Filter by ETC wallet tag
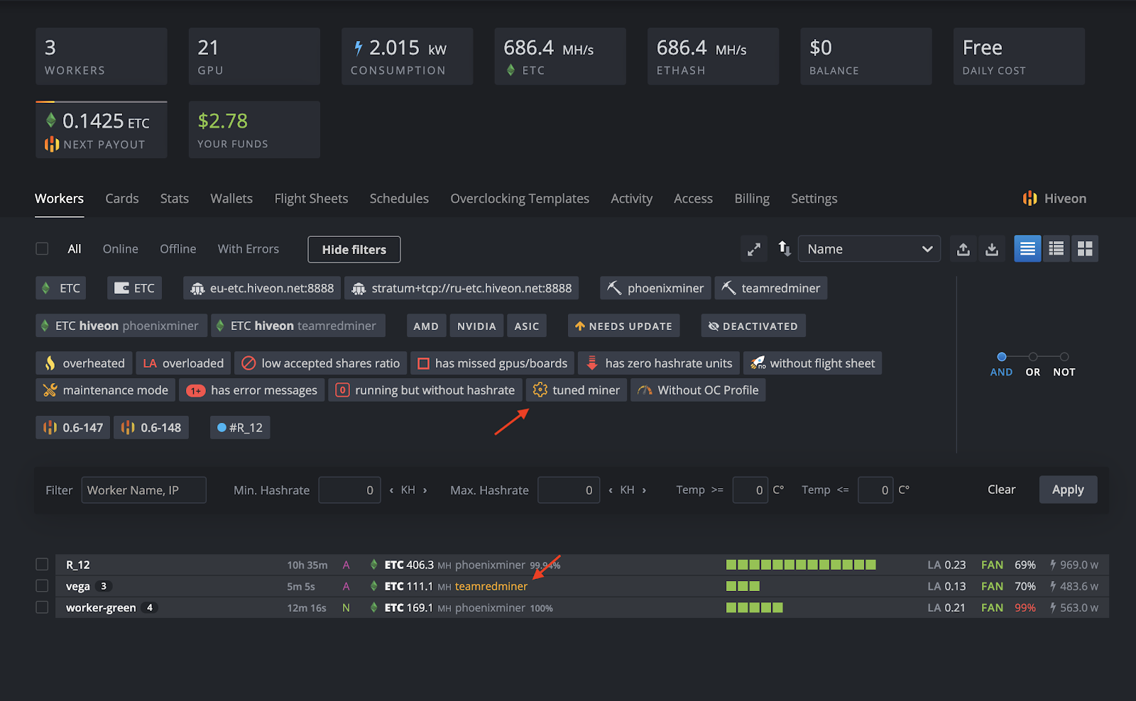This screenshot has height=701, width=1136. 135,288
